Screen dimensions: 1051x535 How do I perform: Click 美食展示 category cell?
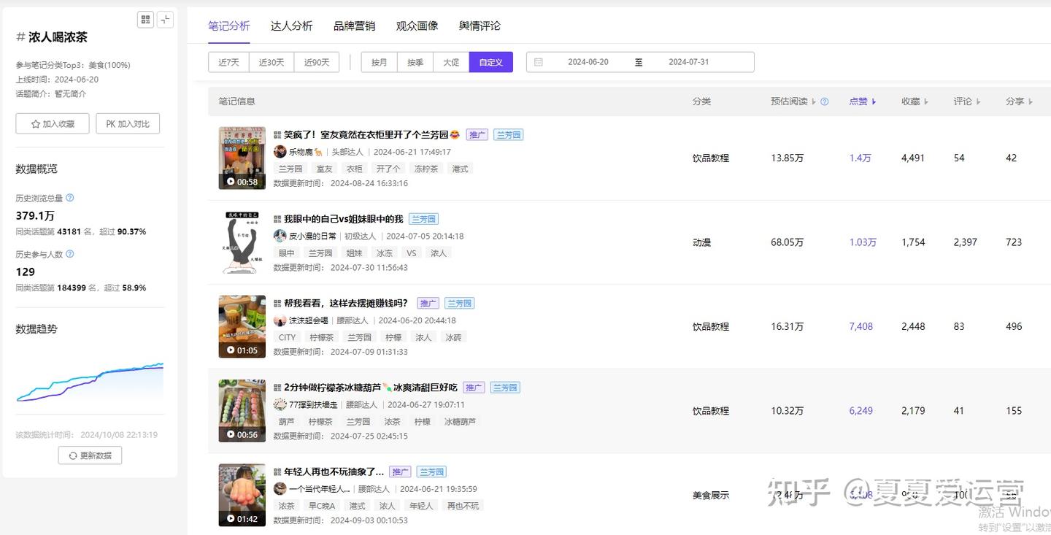(711, 496)
